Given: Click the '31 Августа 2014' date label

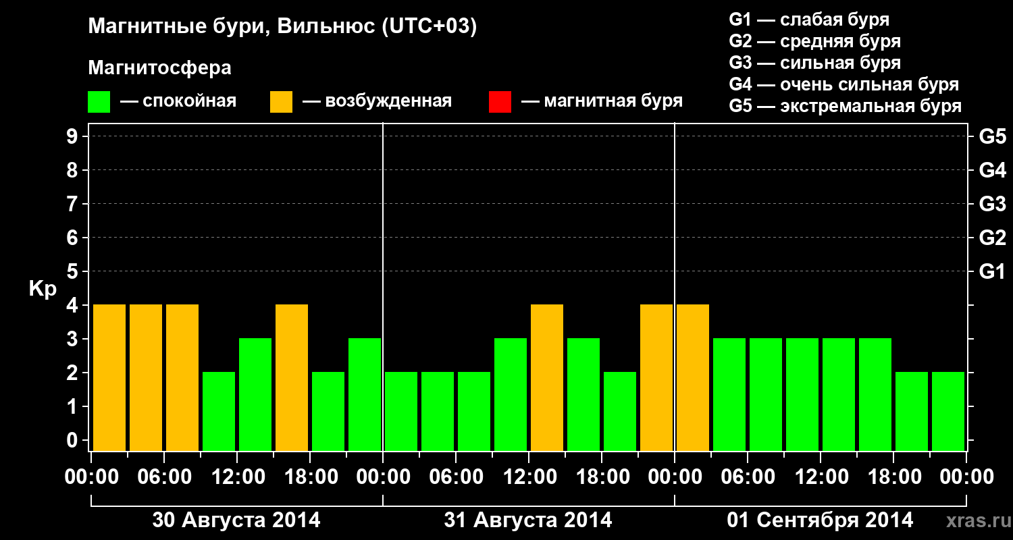Looking at the screenshot, I should (x=528, y=520).
